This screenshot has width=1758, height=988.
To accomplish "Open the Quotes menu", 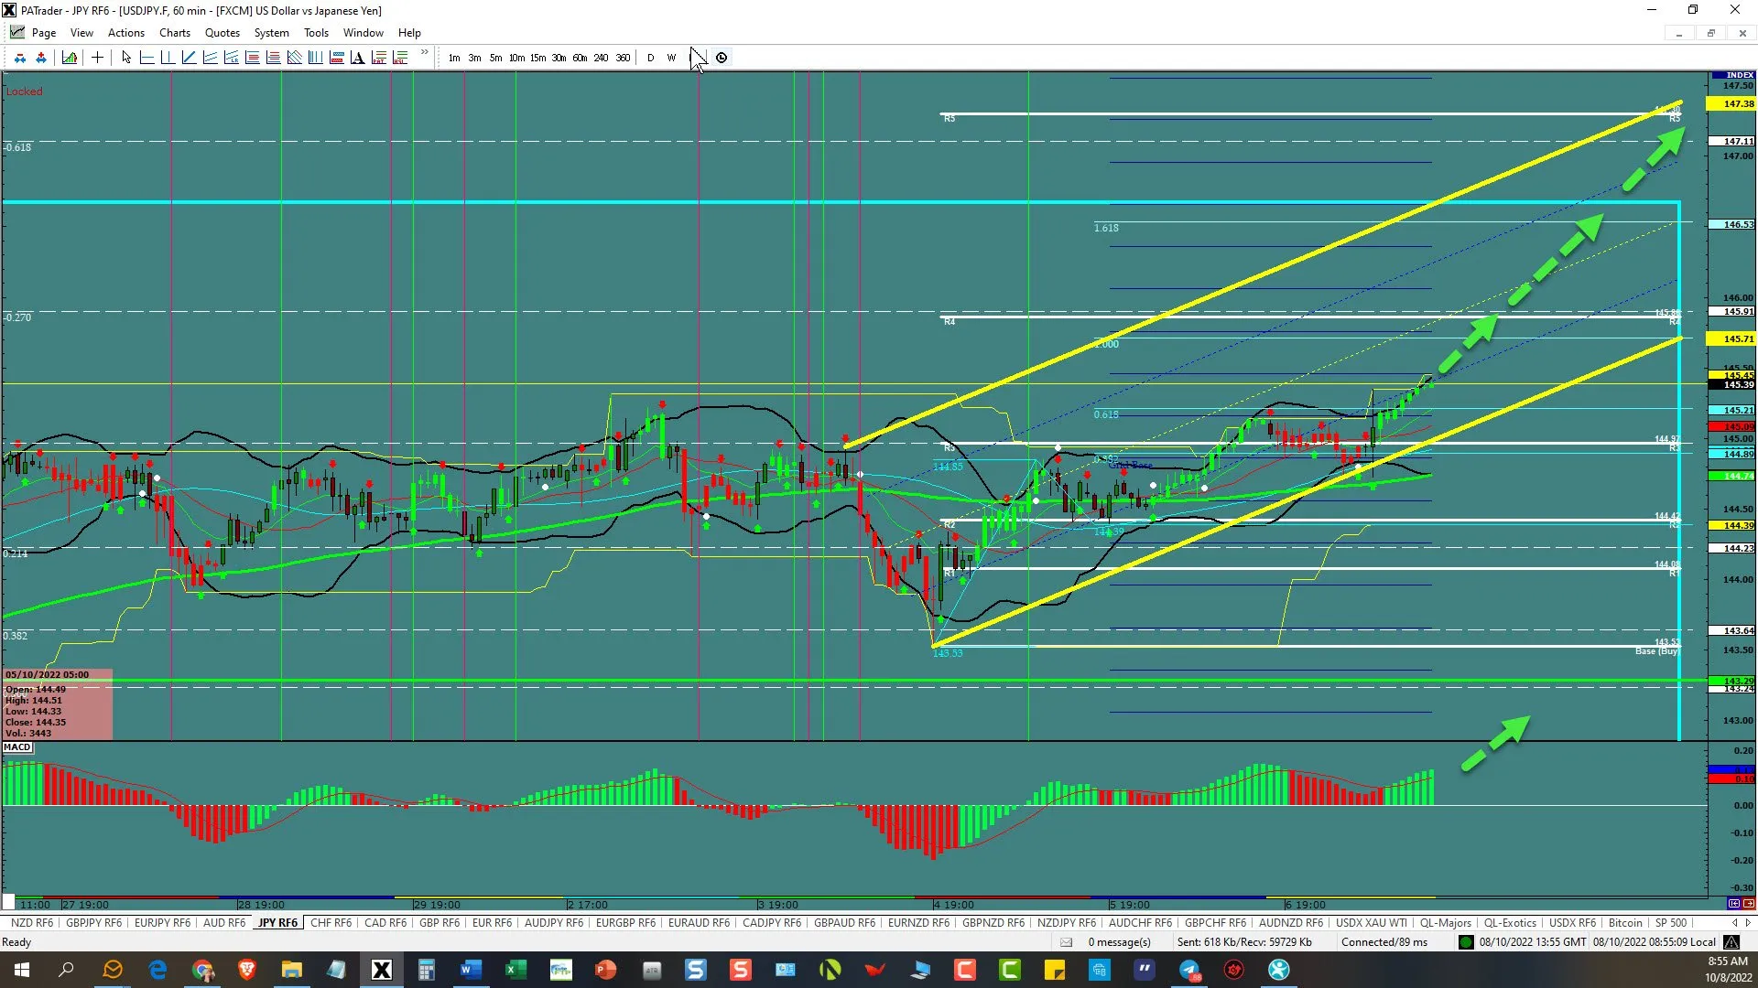I will point(222,33).
